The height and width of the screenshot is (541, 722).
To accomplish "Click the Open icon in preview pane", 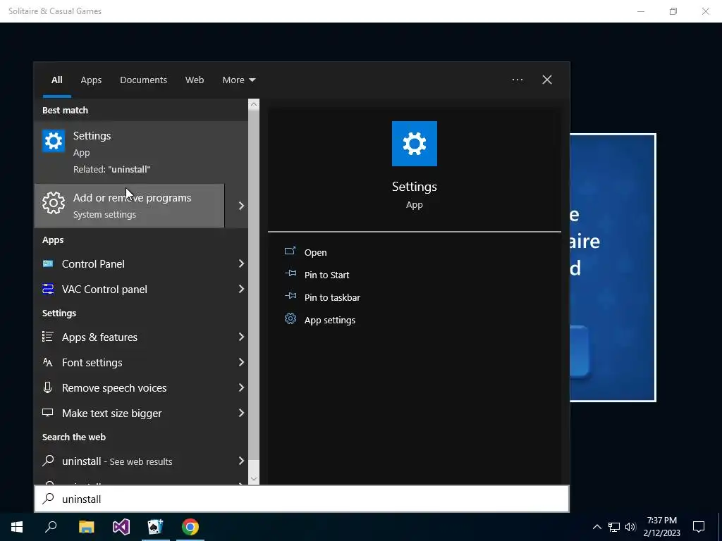I will [290, 251].
